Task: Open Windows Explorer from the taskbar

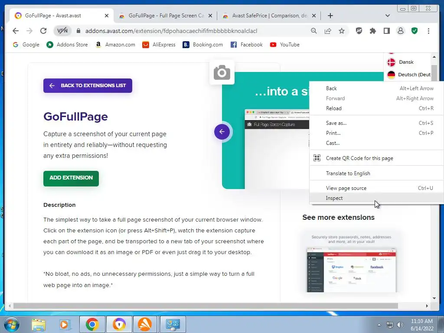Action: (39, 324)
